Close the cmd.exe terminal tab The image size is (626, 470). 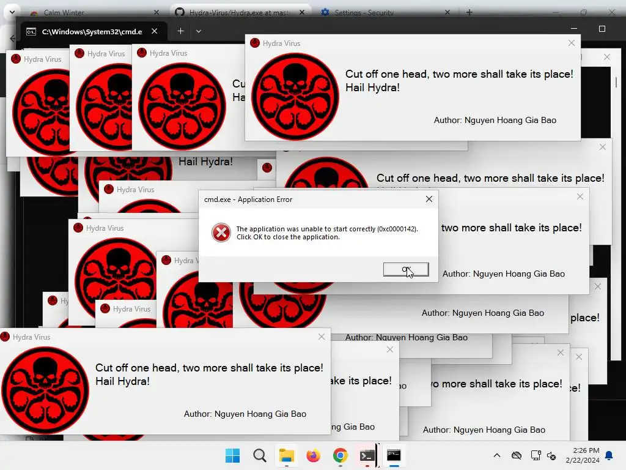coord(155,31)
